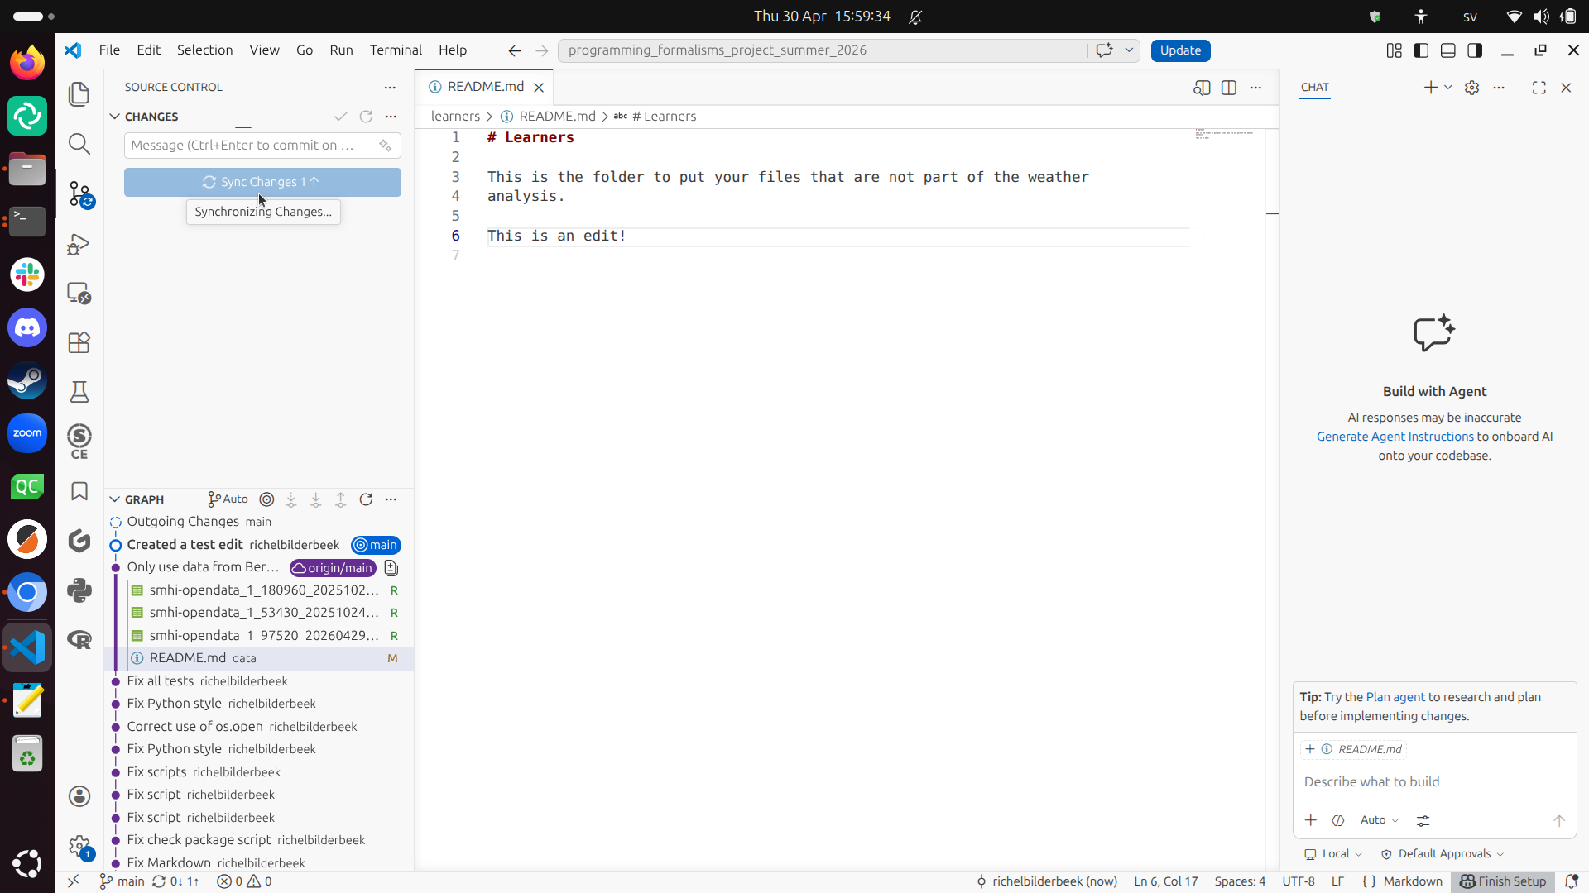Viewport: 1589px width, 893px height.
Task: Select the CHAT panel tab
Action: (x=1314, y=88)
